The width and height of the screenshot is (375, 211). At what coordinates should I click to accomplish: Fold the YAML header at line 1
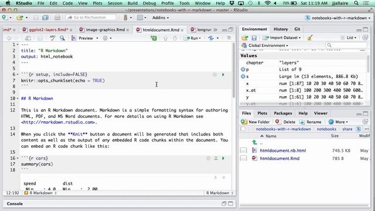click(18, 45)
